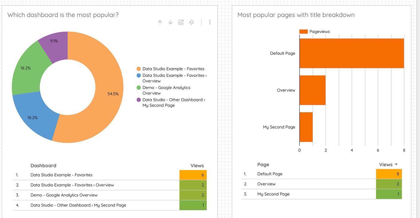This screenshot has height=218, width=420.
Task: Open the three-dot more options menu
Action: click(x=210, y=22)
